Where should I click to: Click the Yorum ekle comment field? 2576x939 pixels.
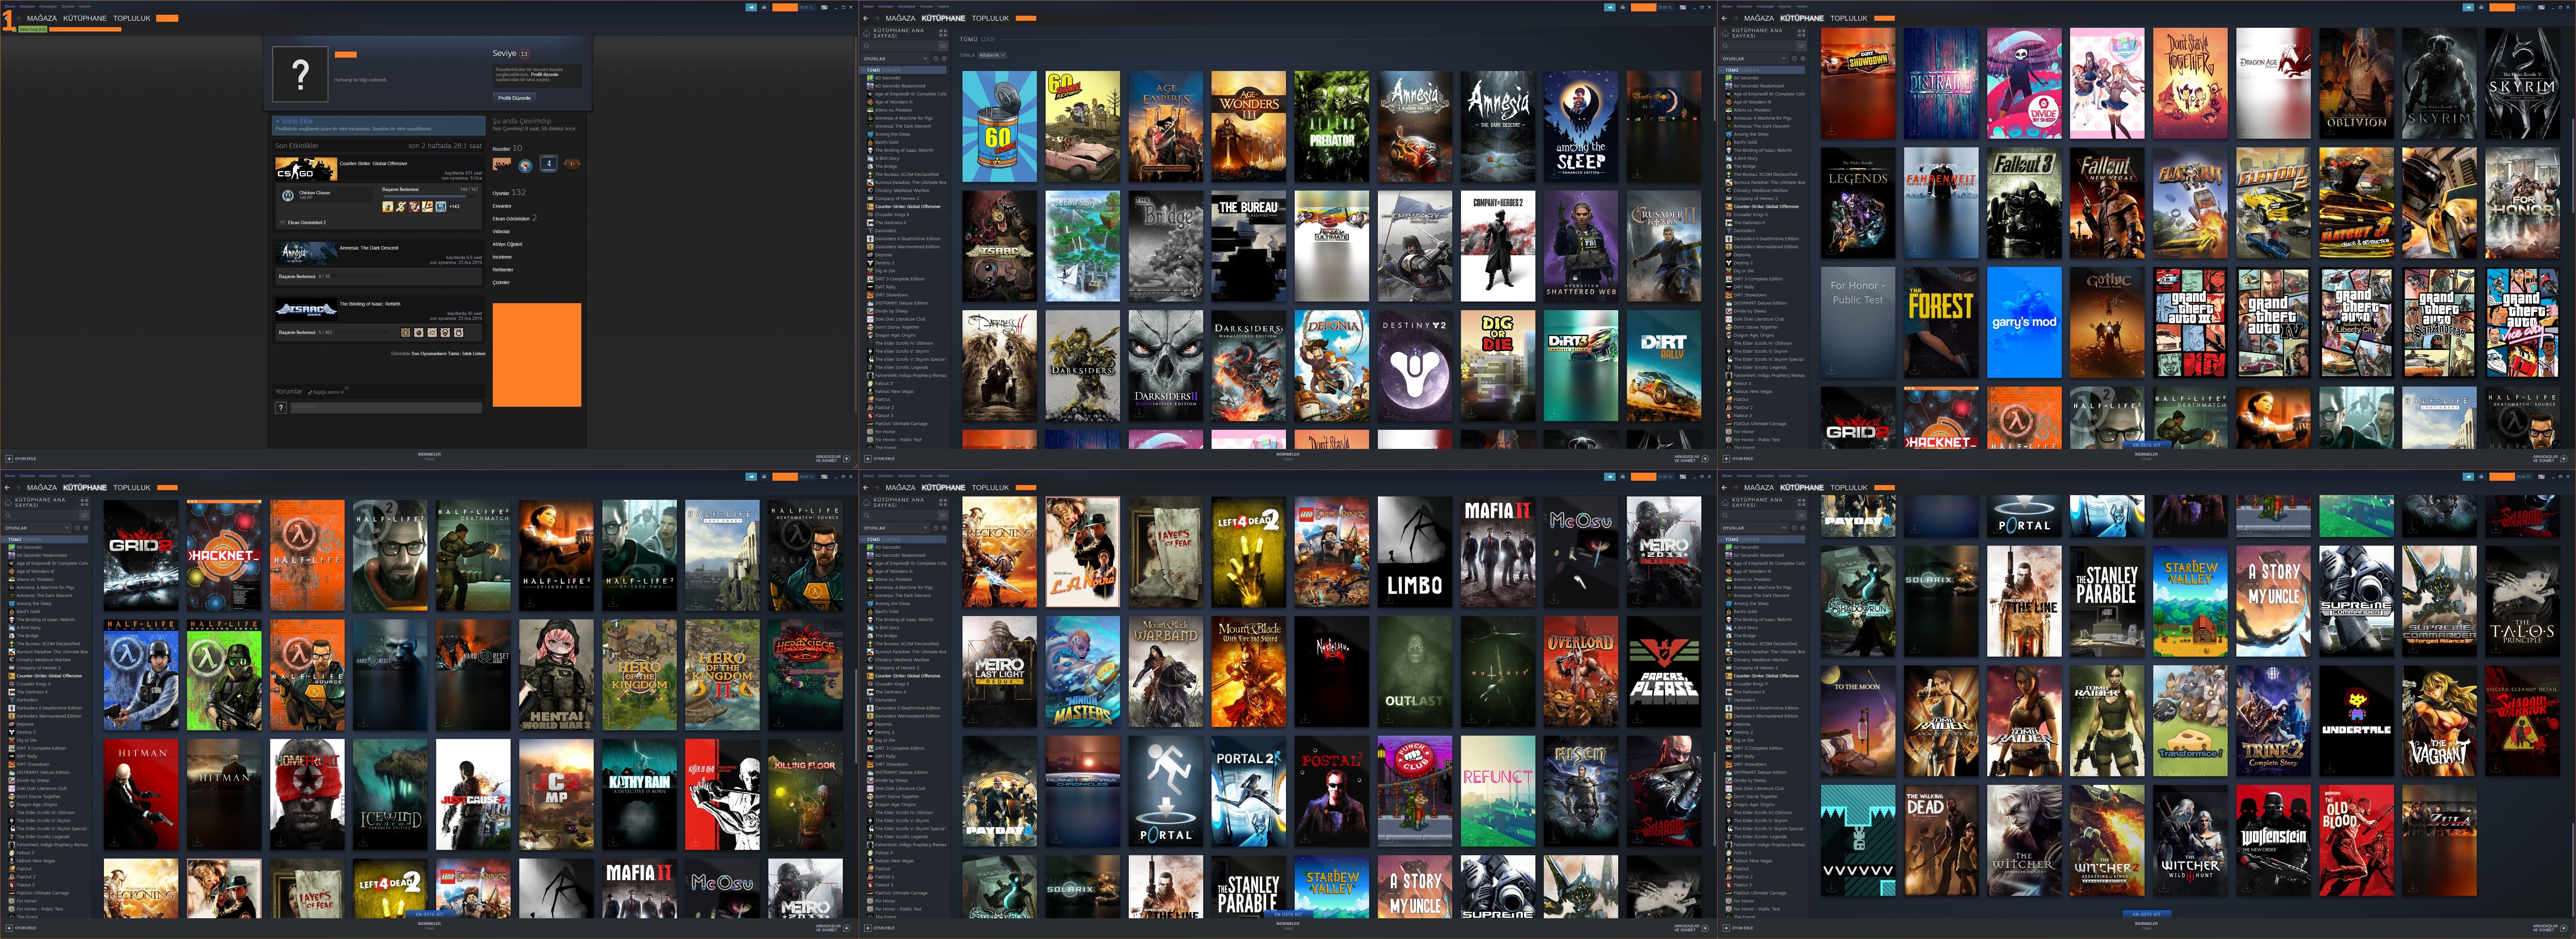(x=386, y=408)
